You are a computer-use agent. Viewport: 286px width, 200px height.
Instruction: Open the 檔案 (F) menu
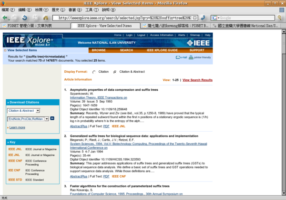(x=8, y=10)
